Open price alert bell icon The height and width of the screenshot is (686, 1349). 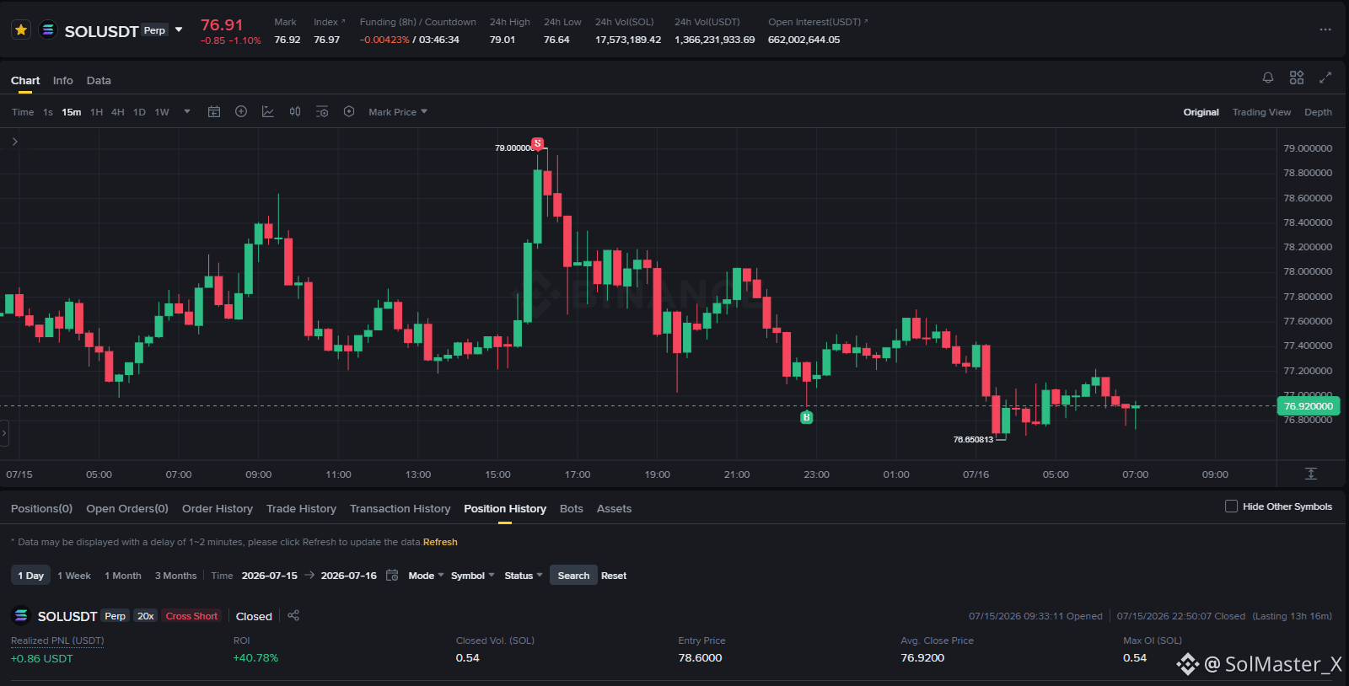tap(1268, 78)
